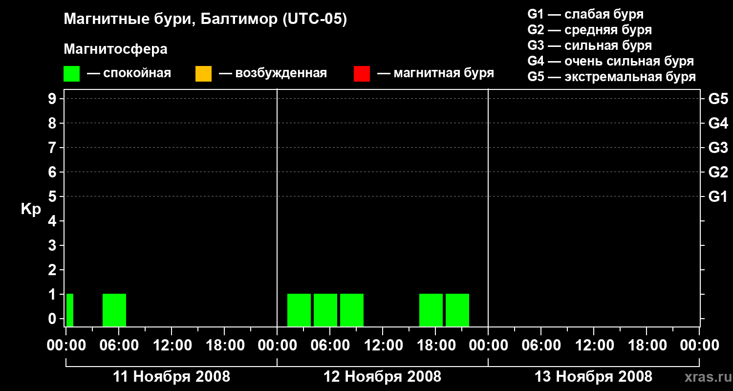Click the G3 tick label on the right axis
This screenshot has width=733, height=391.
tap(718, 148)
